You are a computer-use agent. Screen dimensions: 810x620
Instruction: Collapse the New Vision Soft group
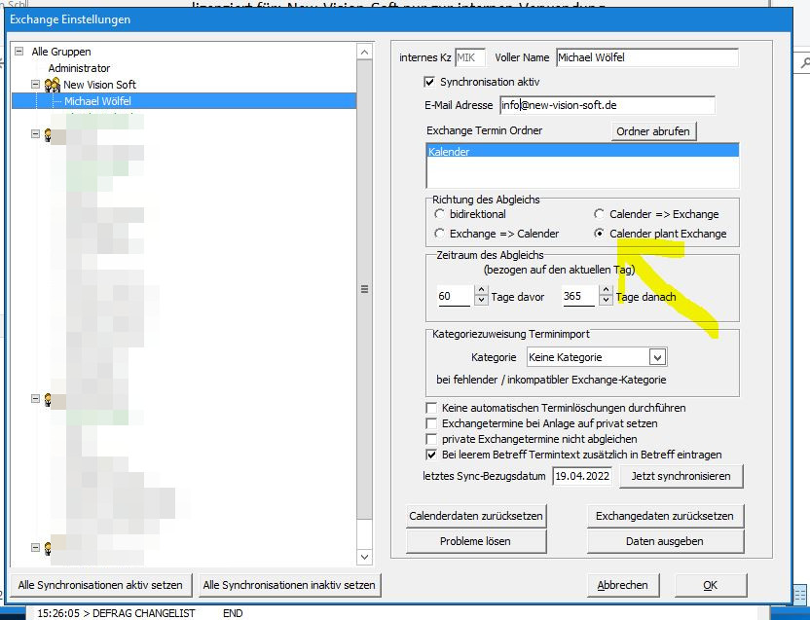(x=35, y=85)
